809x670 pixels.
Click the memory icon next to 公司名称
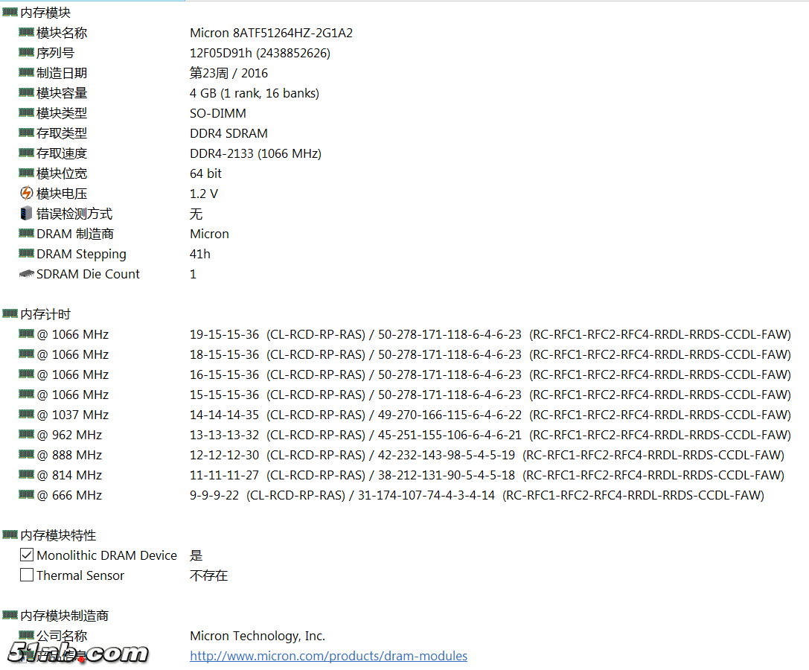[26, 635]
